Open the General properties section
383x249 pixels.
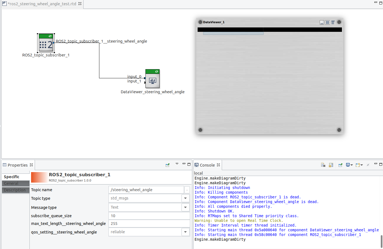(x=16, y=183)
